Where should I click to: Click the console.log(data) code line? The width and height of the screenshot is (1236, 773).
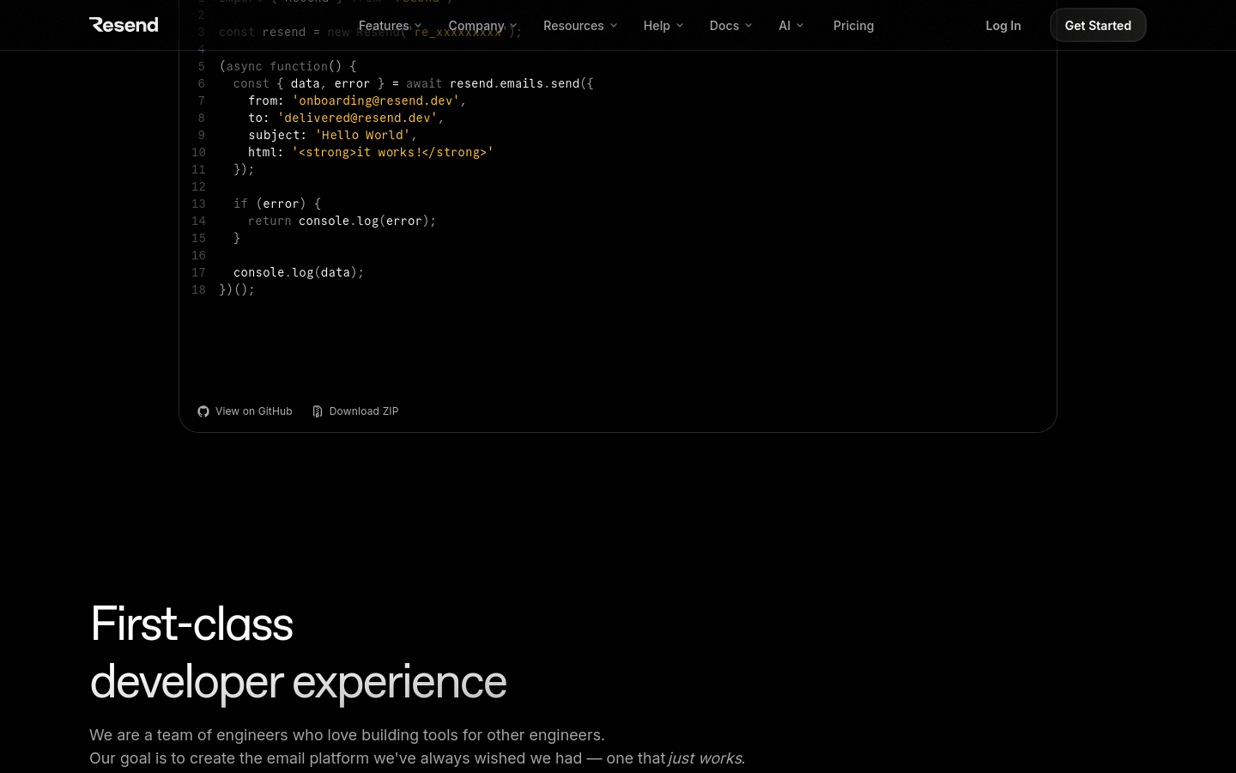(298, 272)
